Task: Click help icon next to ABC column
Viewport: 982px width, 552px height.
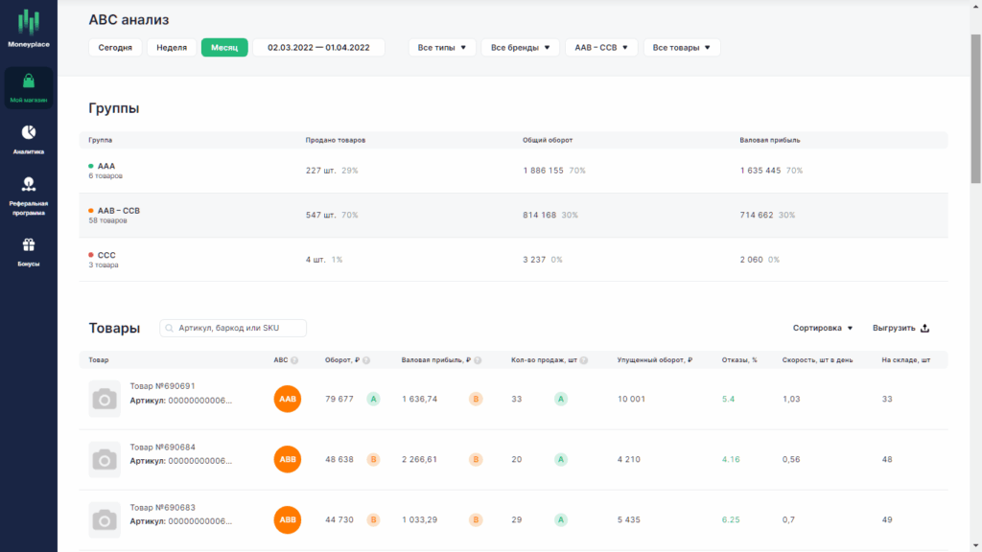Action: (294, 360)
